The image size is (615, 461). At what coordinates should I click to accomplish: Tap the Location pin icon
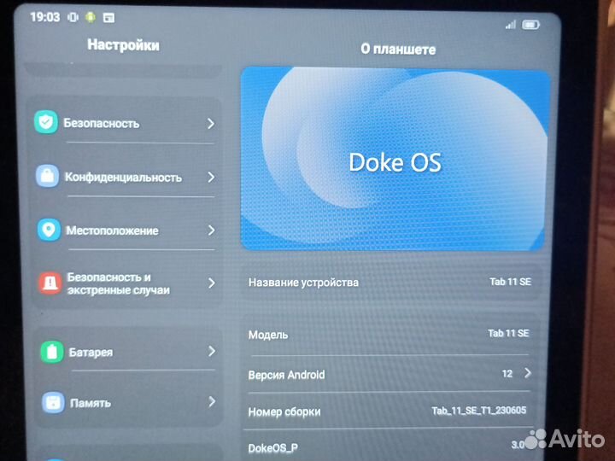coord(49,230)
